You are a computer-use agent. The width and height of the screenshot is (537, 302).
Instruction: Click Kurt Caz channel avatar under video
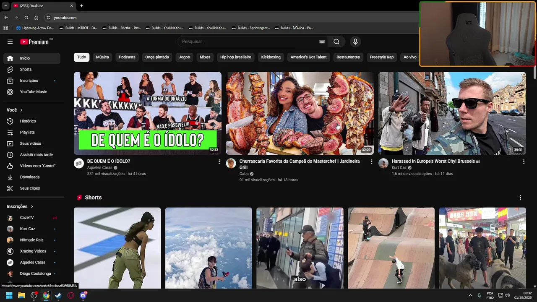tap(383, 164)
